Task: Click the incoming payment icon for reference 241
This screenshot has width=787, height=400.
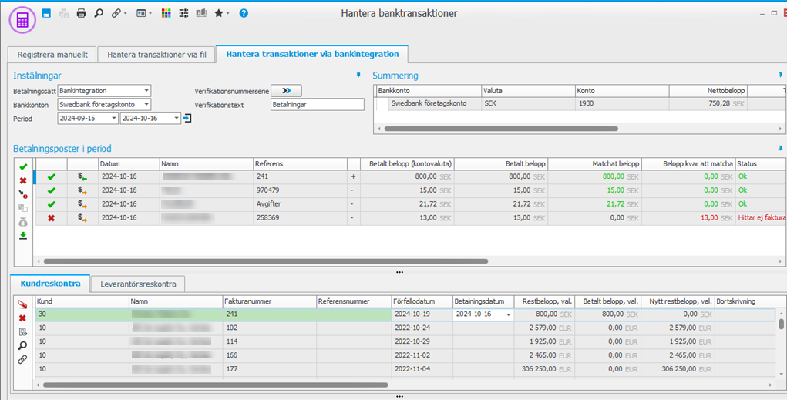Action: [82, 176]
